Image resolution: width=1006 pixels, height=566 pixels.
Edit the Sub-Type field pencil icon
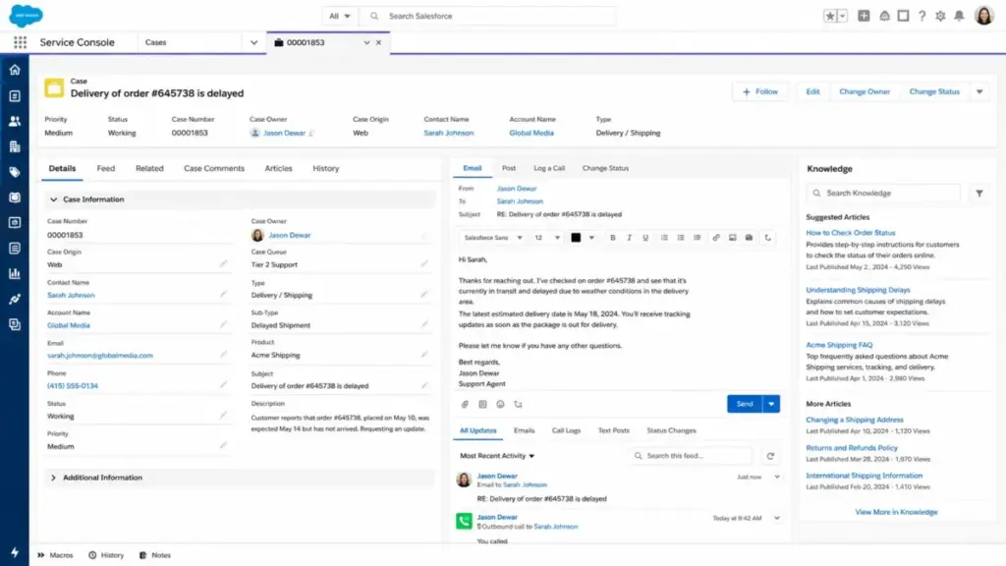point(424,324)
